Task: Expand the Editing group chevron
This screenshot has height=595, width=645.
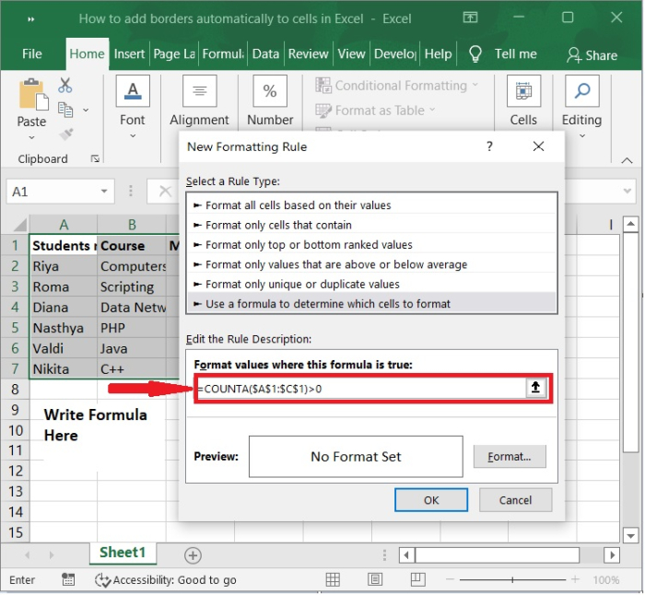Action: (582, 136)
